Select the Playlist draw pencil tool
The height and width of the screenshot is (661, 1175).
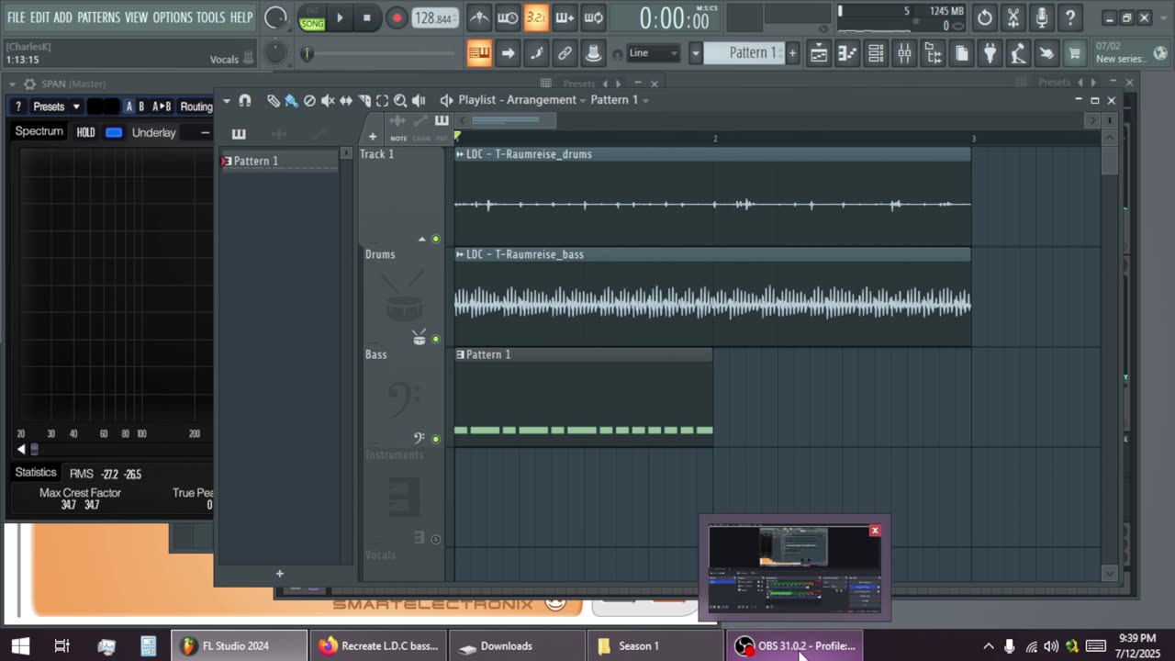point(274,100)
